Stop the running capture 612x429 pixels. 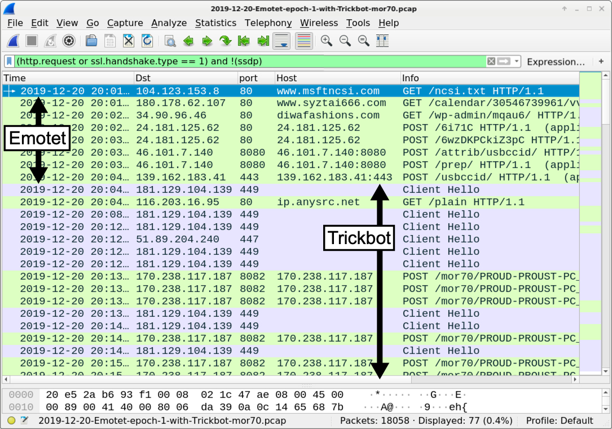[32, 41]
